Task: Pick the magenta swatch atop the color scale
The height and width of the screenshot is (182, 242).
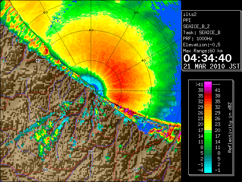Action: click(208, 84)
